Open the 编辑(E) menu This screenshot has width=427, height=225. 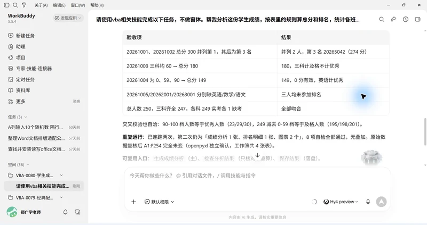[x=59, y=5]
